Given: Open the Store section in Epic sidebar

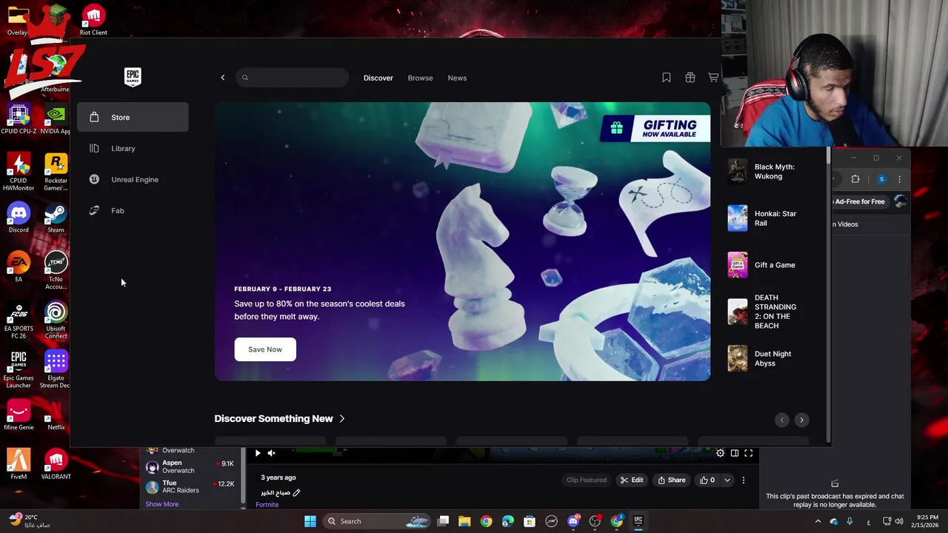Looking at the screenshot, I should click(x=133, y=117).
